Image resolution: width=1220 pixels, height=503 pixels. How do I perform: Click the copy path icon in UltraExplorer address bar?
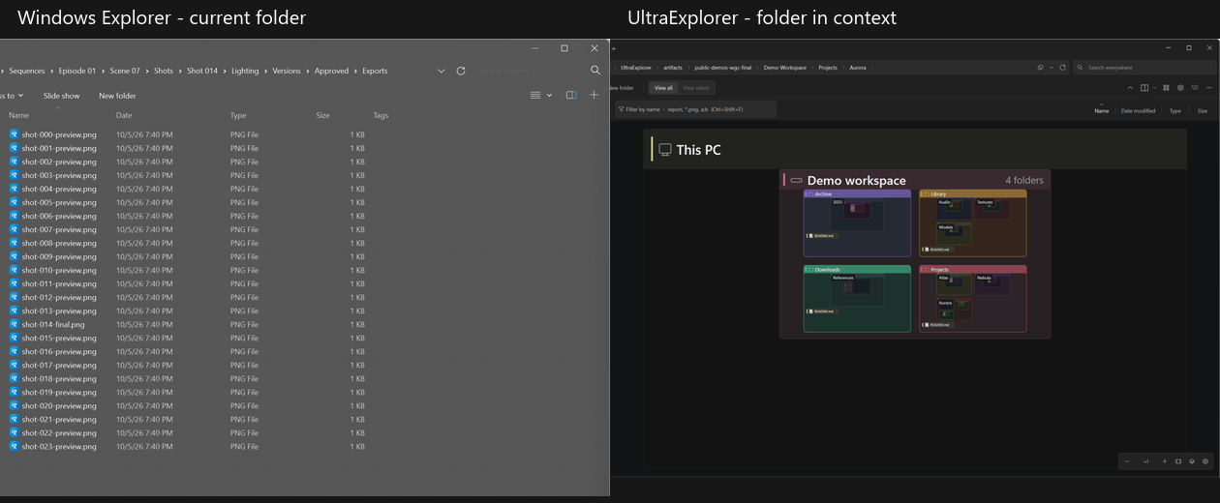click(1040, 68)
